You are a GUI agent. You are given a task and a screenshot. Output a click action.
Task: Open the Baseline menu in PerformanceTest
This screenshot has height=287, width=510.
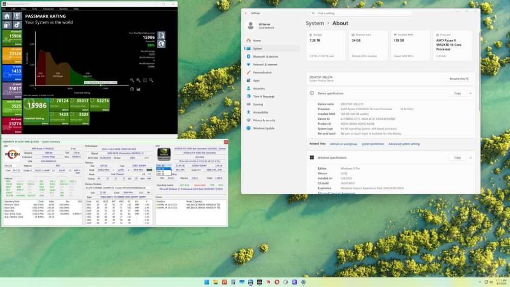[63, 9]
